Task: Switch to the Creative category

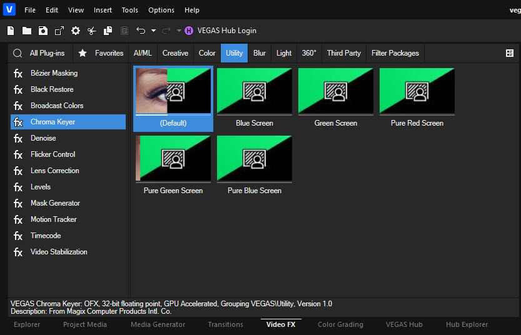Action: coord(175,53)
